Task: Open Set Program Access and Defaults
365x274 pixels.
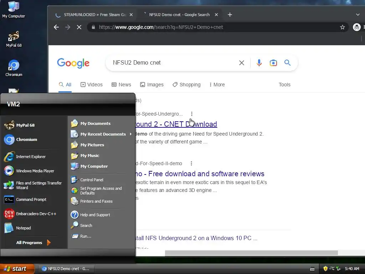Action: tap(96, 191)
